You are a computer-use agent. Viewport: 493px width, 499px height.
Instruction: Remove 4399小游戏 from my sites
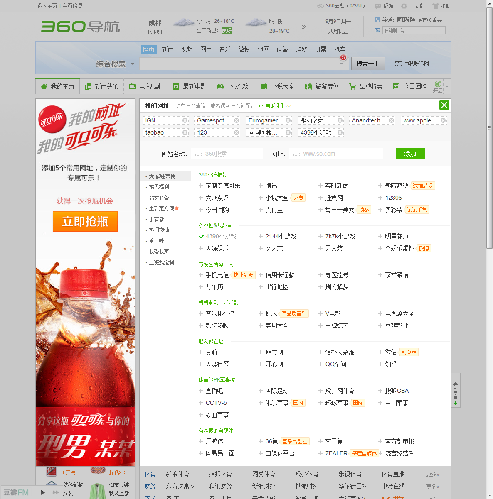340,132
